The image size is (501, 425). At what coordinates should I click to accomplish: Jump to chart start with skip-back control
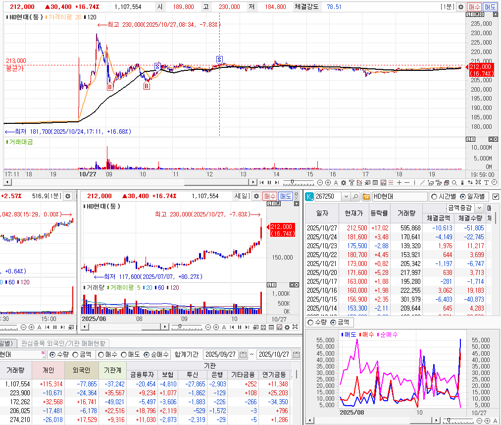click(262, 183)
